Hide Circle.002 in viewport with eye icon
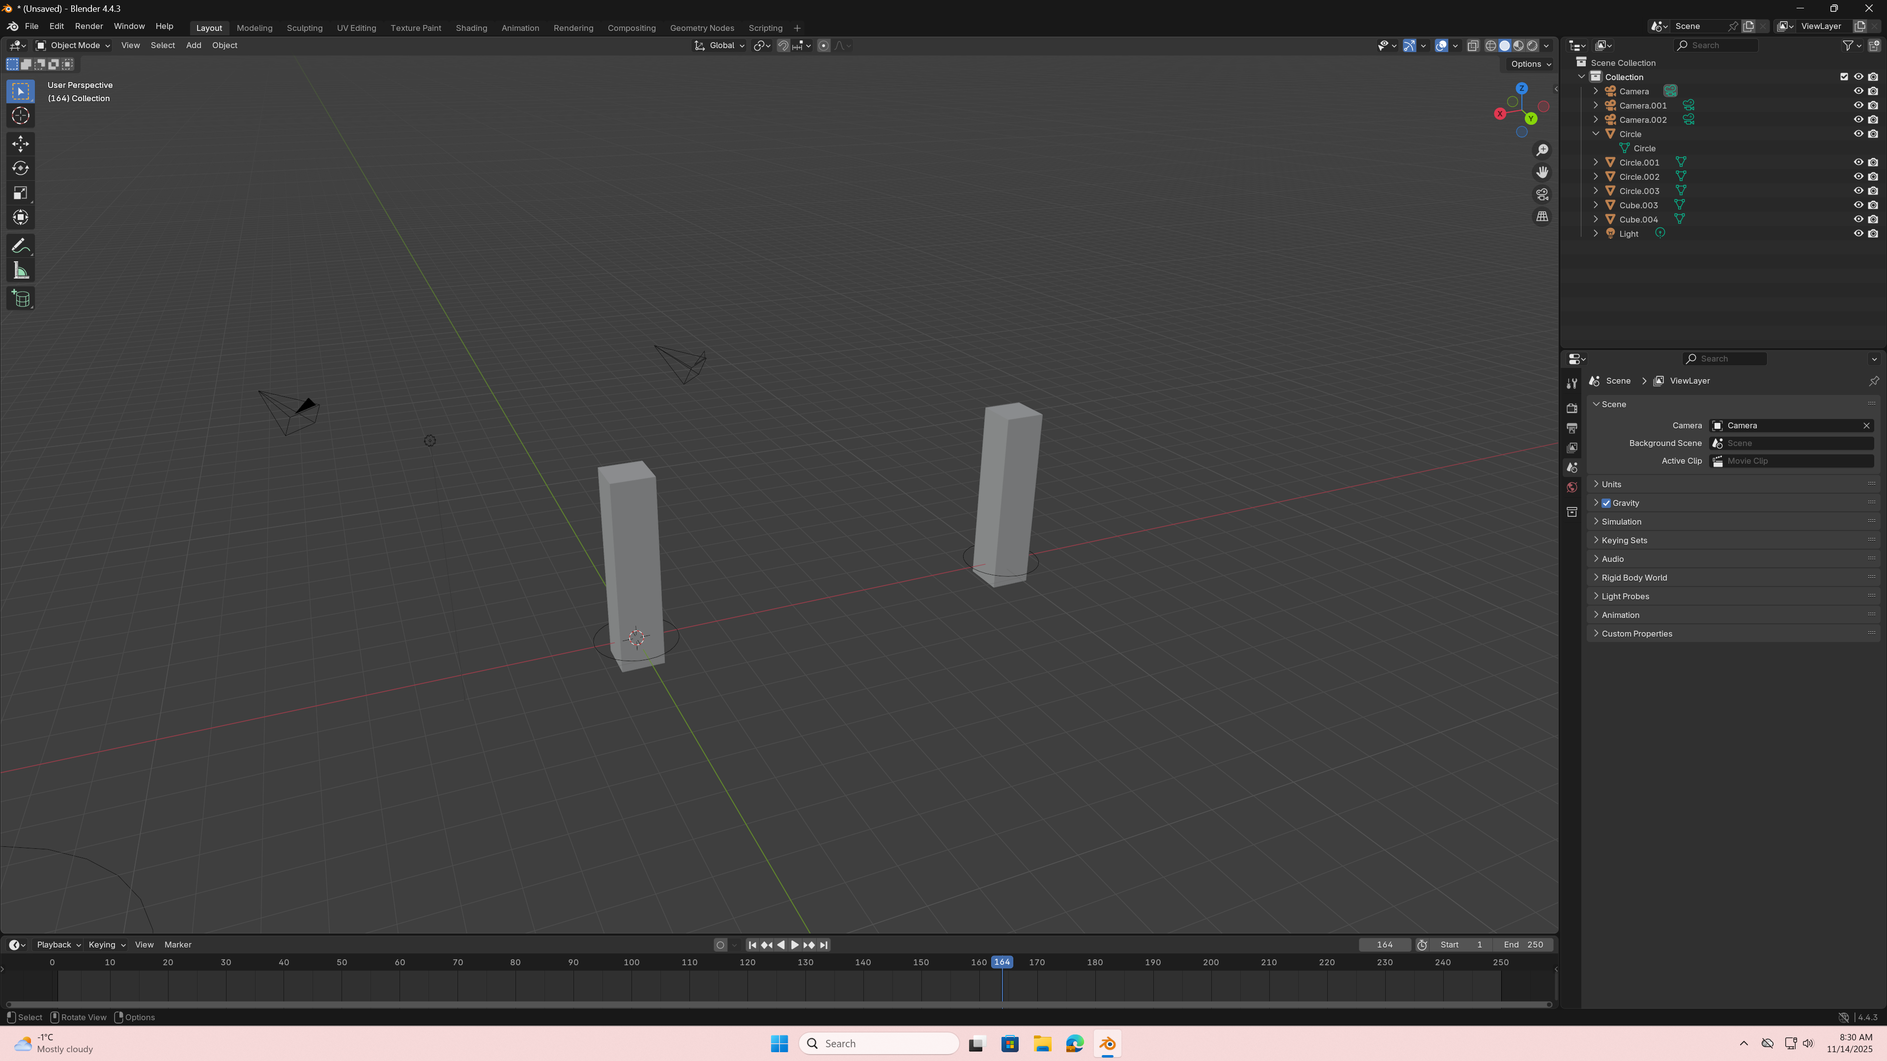This screenshot has height=1061, width=1887. 1858,176
